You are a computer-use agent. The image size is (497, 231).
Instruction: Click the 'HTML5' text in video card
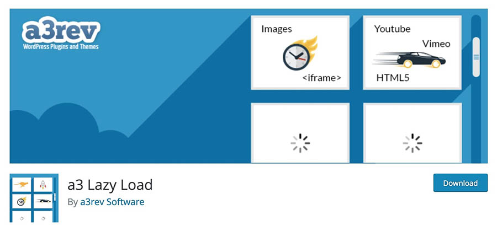(393, 78)
